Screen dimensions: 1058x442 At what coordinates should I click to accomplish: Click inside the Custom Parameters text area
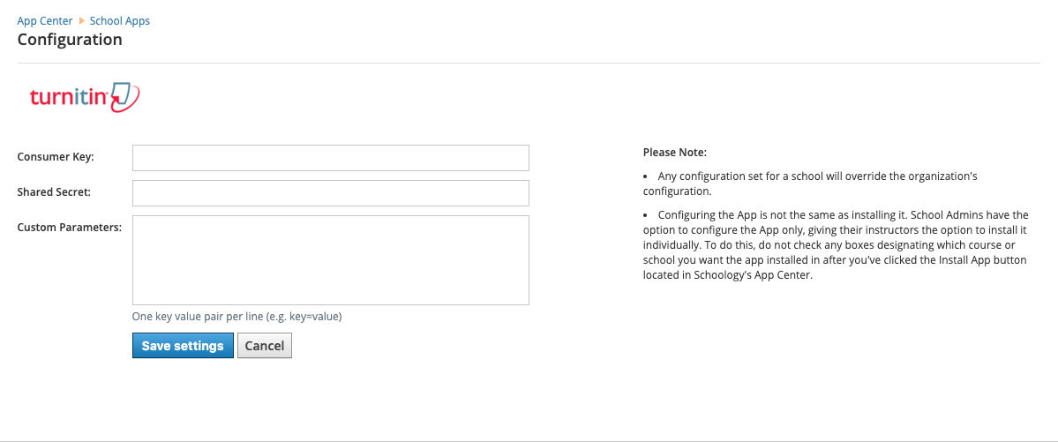click(330, 260)
